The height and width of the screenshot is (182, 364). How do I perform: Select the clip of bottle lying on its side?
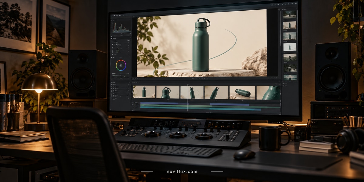click(x=242, y=93)
